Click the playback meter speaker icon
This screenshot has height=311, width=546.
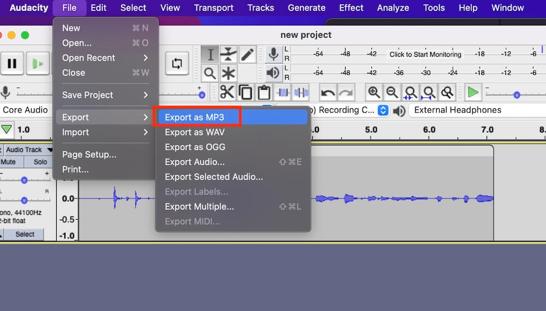(x=274, y=73)
